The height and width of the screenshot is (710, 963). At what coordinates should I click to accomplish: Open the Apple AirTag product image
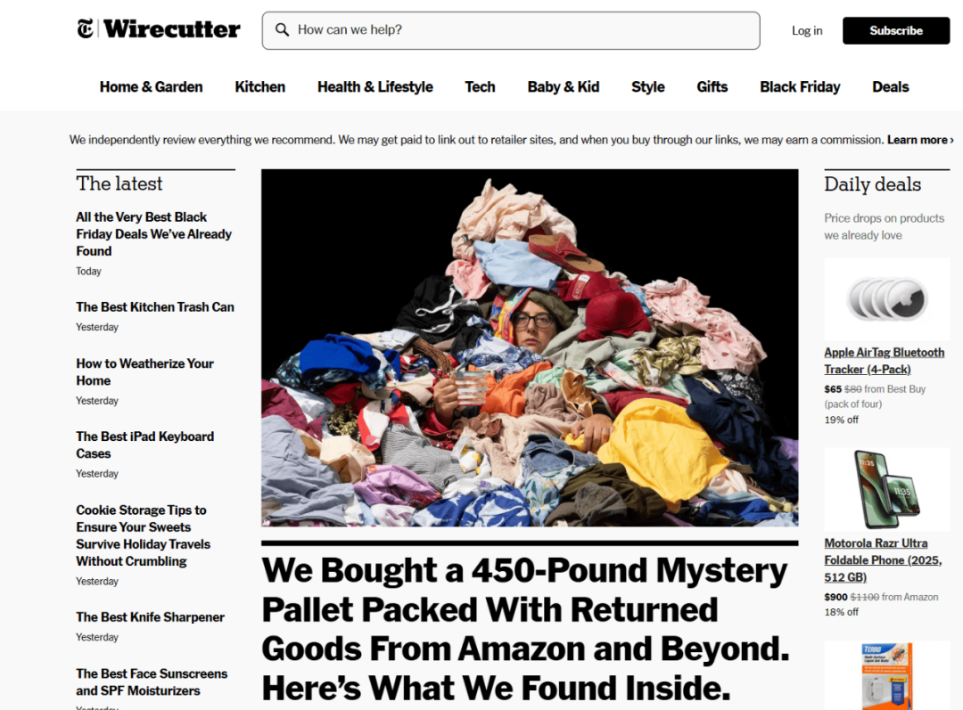pyautogui.click(x=886, y=298)
